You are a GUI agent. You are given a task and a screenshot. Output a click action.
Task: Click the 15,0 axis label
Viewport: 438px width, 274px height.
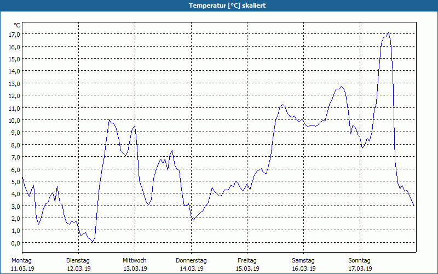pyautogui.click(x=14, y=59)
